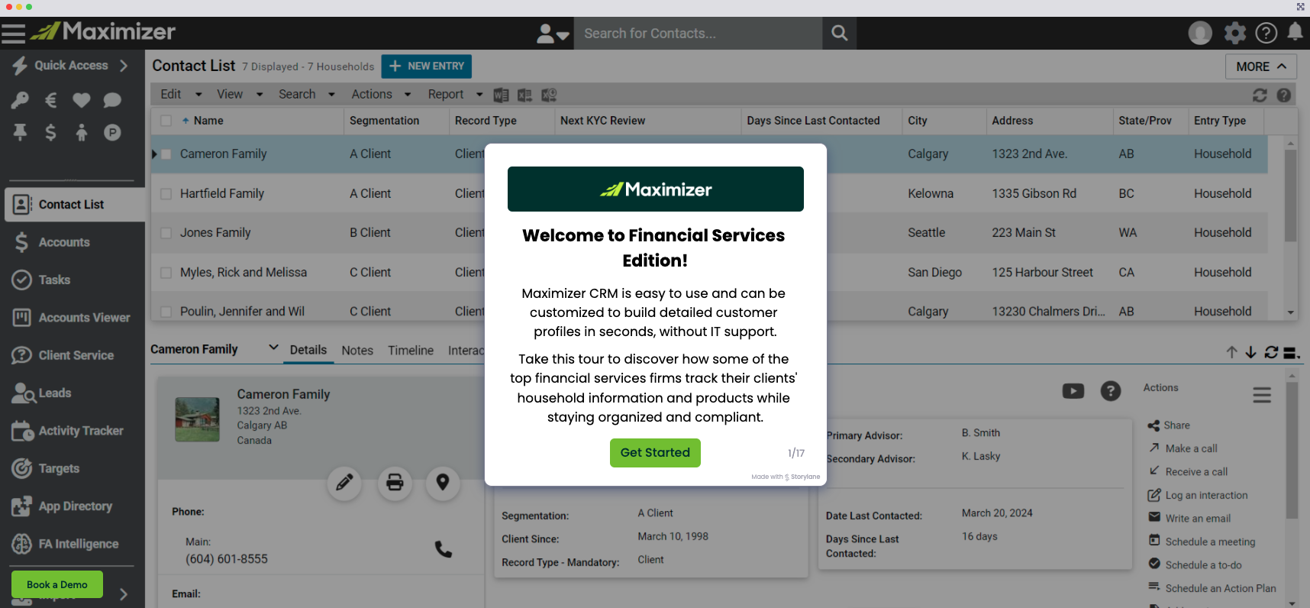
Task: Open the View dropdown menu
Action: pyautogui.click(x=239, y=94)
